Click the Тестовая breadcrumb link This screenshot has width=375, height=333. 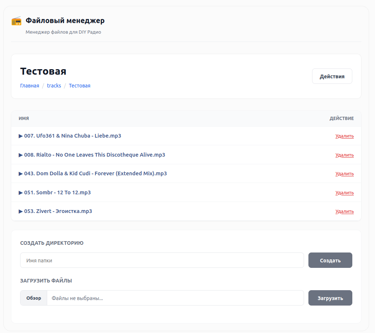(79, 86)
